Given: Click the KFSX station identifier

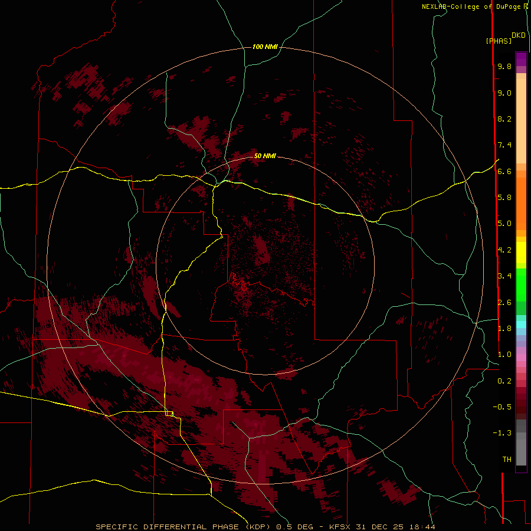Looking at the screenshot, I should coord(340,527).
